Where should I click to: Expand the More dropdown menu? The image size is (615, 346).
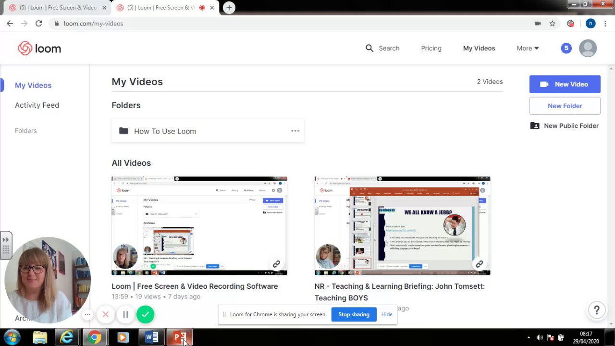[x=528, y=48]
